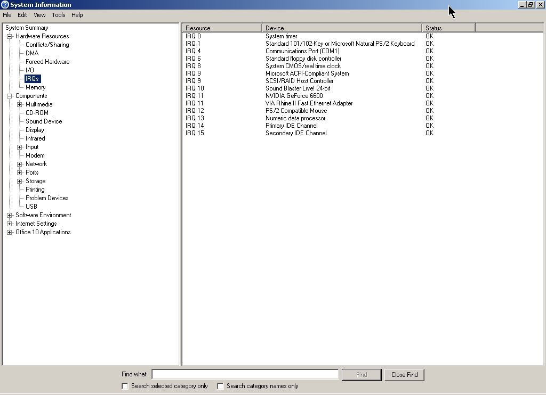Click the Close Find button
This screenshot has height=395, width=546.
coord(404,375)
